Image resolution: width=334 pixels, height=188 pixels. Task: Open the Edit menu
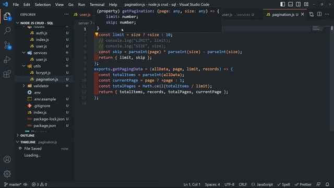27,5
